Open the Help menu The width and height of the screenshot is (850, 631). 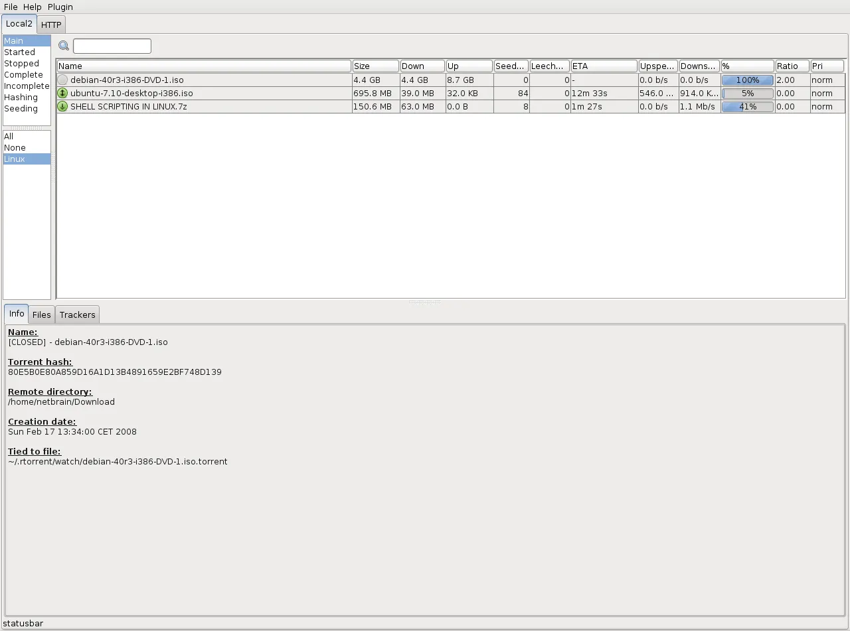tap(32, 7)
